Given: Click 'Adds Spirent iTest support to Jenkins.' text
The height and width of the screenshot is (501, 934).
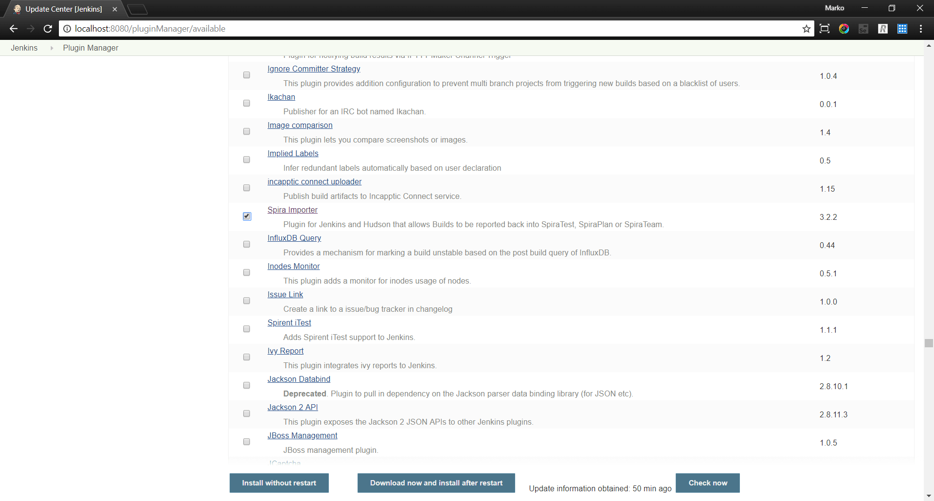Looking at the screenshot, I should click(x=349, y=338).
